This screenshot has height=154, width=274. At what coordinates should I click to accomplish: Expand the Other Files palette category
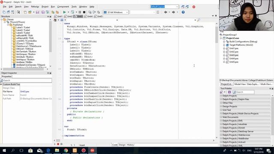point(221,103)
